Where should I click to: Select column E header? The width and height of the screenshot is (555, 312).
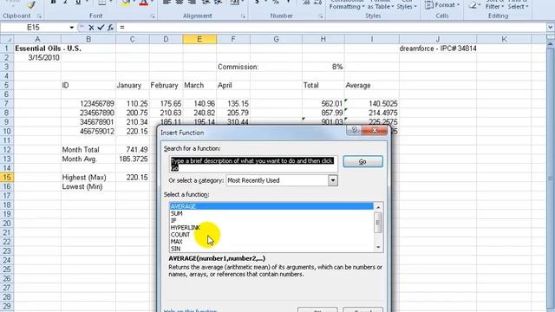pyautogui.click(x=199, y=39)
